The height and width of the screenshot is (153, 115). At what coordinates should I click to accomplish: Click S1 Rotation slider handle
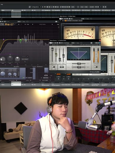coord(79,67)
